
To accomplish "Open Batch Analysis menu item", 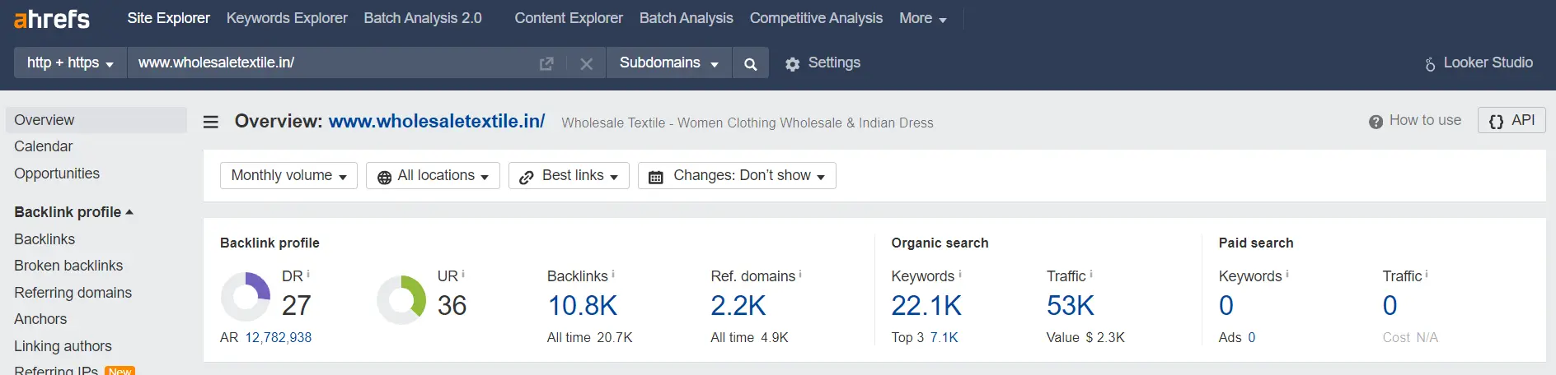I will click(x=686, y=18).
